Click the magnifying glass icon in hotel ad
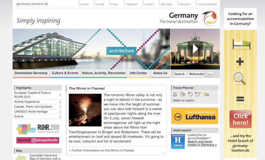The height and width of the screenshot is (160, 265). point(240,78)
